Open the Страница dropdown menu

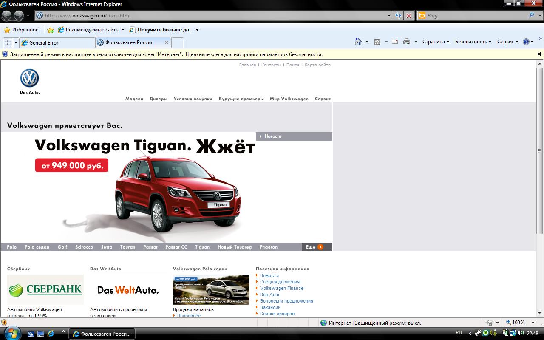click(436, 42)
